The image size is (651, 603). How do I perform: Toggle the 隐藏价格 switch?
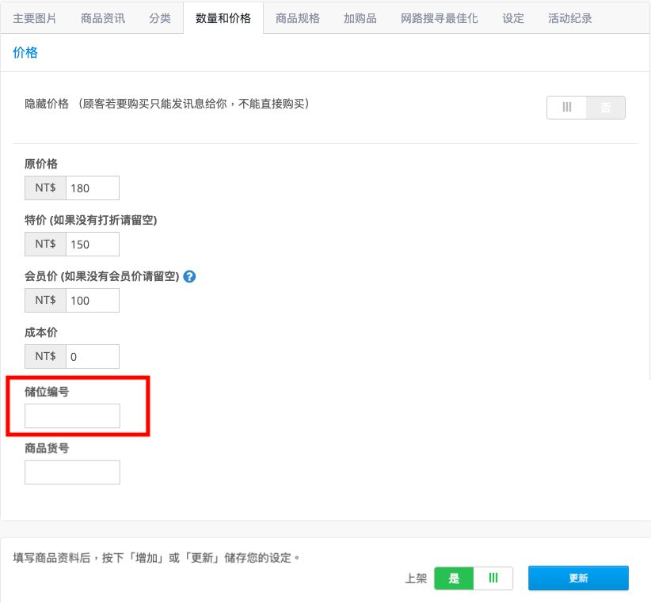pyautogui.click(x=586, y=108)
